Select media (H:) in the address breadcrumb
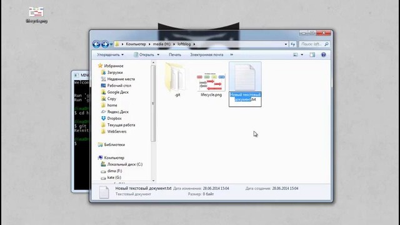 click(161, 44)
